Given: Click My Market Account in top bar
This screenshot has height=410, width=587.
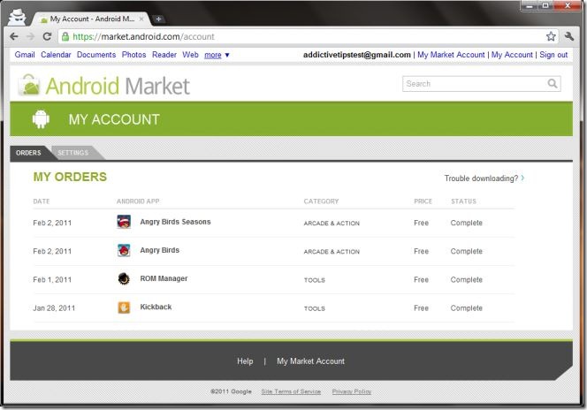Looking at the screenshot, I should [x=451, y=55].
